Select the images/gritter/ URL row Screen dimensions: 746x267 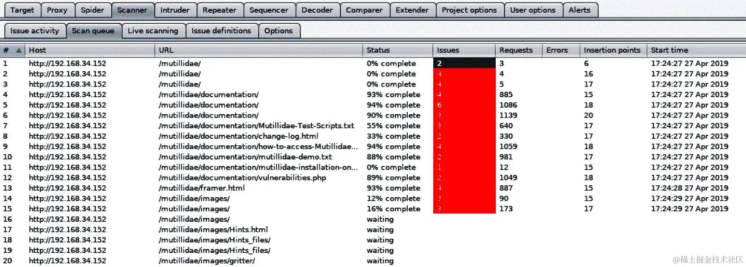click(373, 261)
